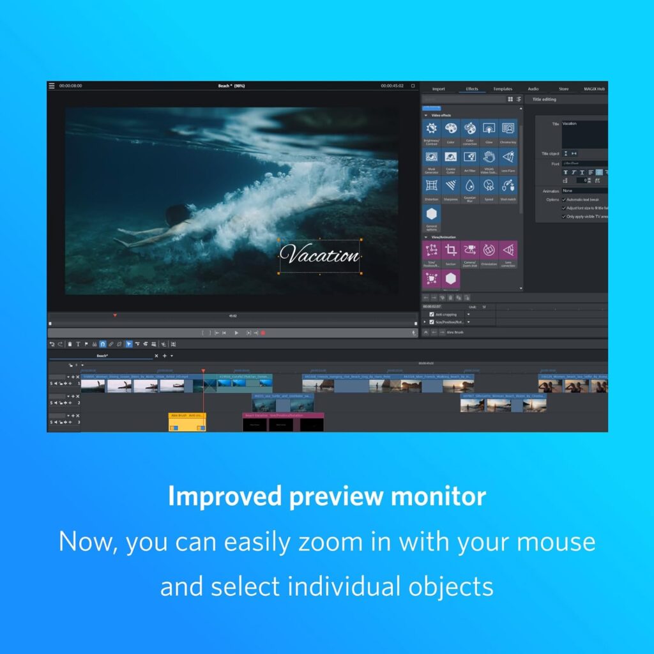654x654 pixels.
Task: Select the Text tool in the toolbar
Action: pos(78,344)
